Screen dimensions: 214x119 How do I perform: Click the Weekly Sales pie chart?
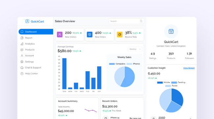[x=124, y=77]
